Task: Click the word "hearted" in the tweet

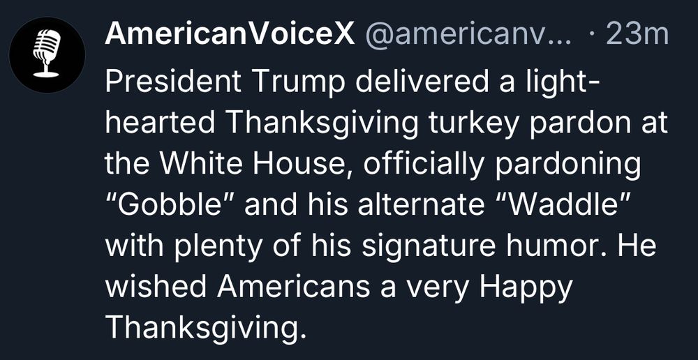Action: (x=161, y=125)
